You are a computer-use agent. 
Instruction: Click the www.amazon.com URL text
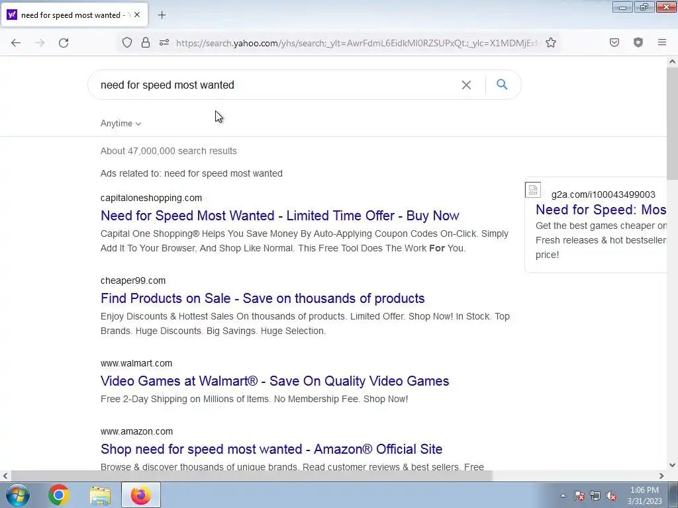pyautogui.click(x=136, y=431)
